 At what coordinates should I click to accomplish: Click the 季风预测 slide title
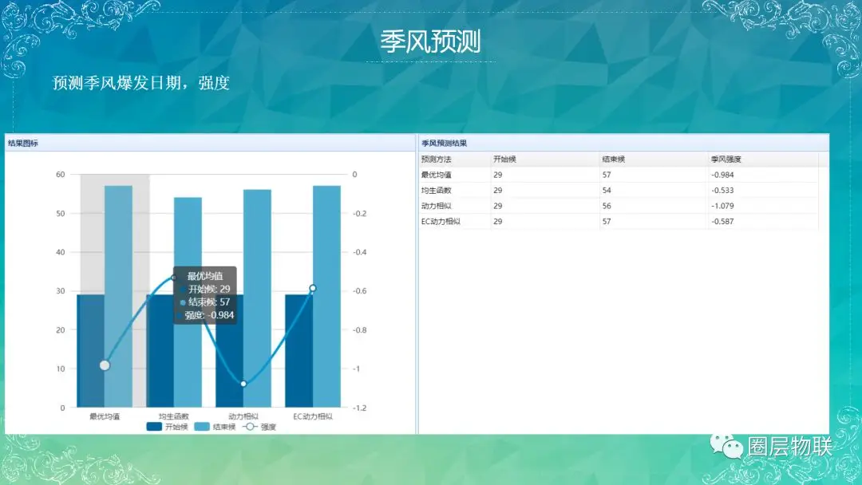pyautogui.click(x=430, y=41)
